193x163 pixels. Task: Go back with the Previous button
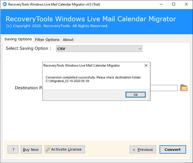pos(143,149)
